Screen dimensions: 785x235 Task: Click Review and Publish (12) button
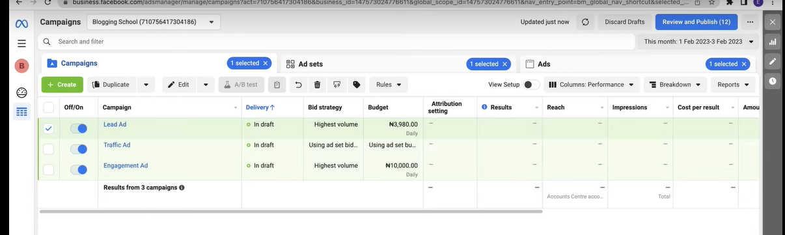[696, 22]
